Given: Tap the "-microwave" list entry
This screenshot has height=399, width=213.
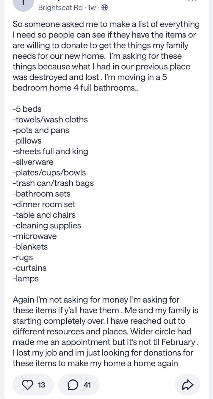Looking at the screenshot, I should [x=35, y=236].
